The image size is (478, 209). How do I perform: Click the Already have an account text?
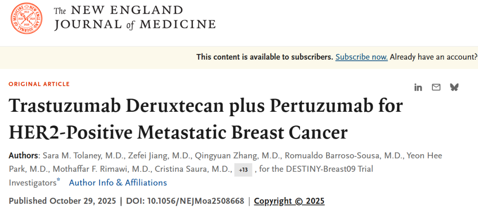[433, 57]
